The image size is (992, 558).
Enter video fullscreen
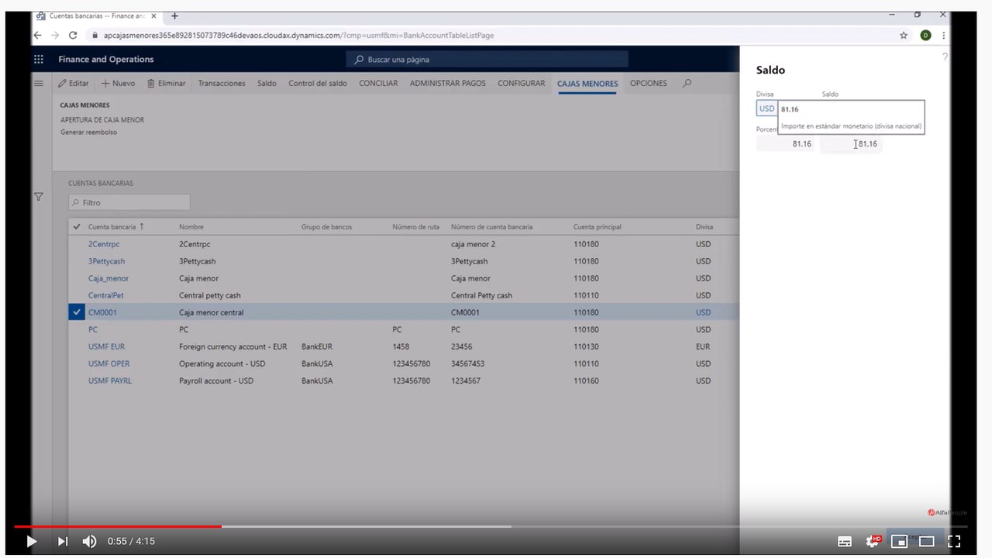(x=954, y=541)
